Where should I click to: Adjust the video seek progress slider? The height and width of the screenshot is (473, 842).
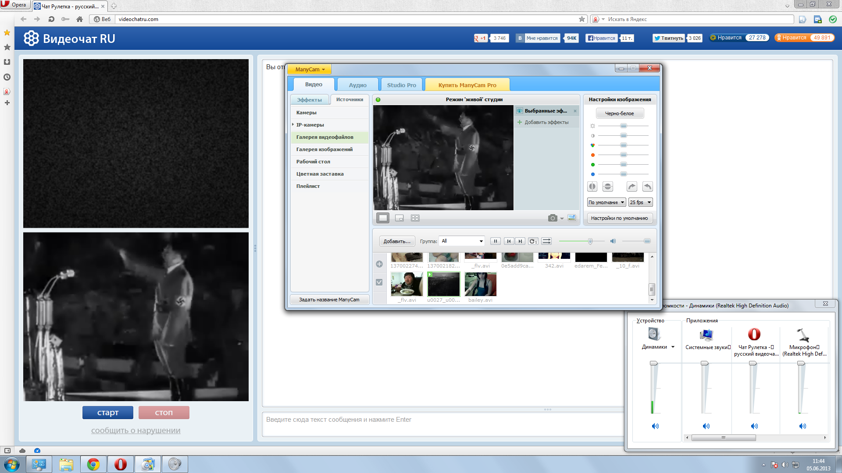click(582, 241)
